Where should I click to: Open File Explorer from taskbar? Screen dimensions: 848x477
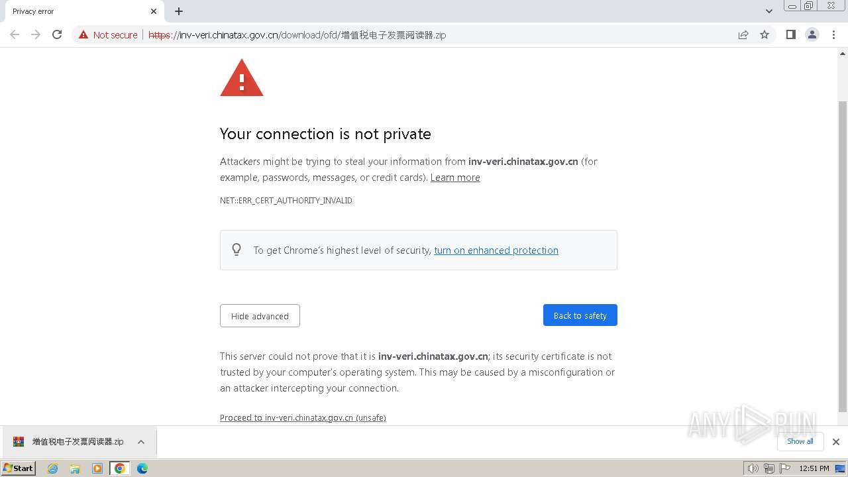75,468
